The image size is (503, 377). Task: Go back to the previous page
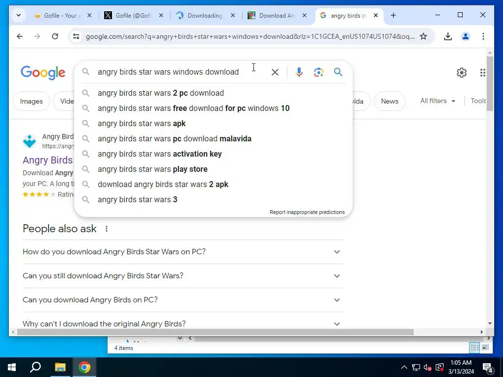20,36
